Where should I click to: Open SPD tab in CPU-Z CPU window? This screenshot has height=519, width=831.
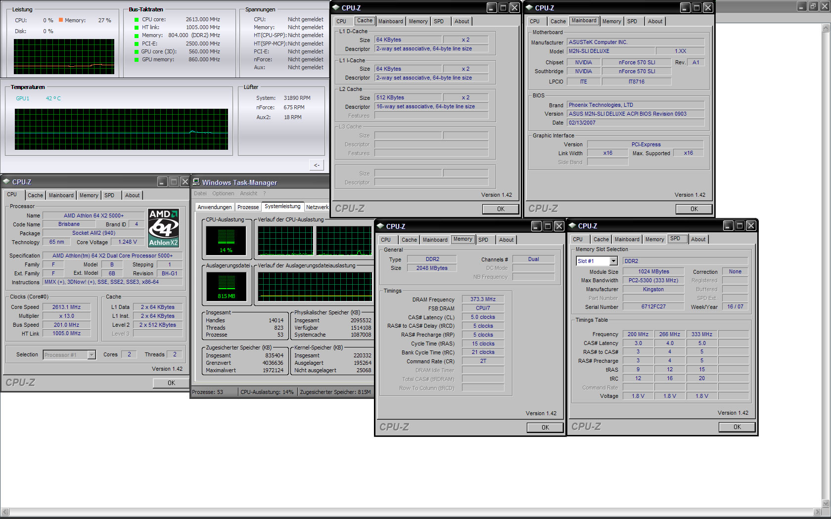(109, 195)
